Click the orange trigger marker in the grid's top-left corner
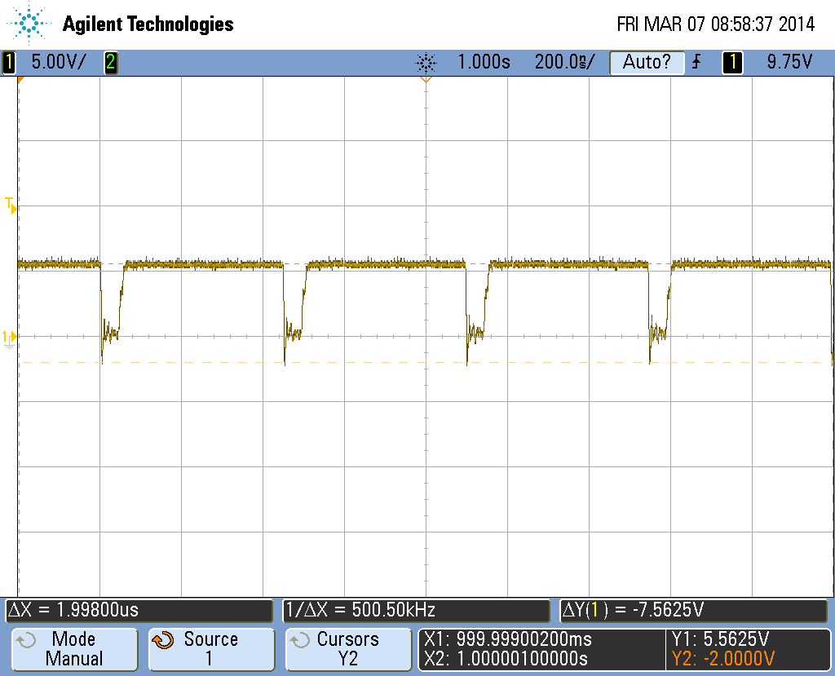This screenshot has width=835, height=676. [20, 79]
